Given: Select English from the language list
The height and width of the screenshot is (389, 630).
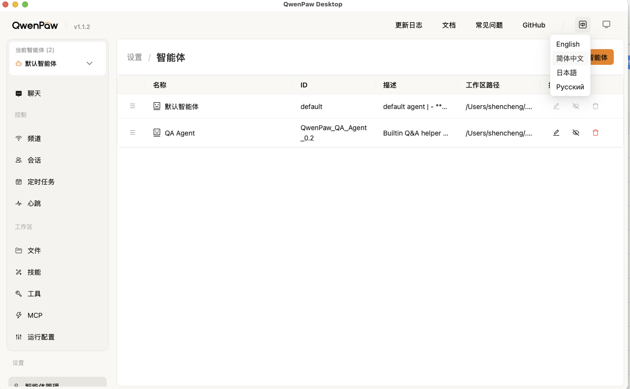Looking at the screenshot, I should coord(568,44).
